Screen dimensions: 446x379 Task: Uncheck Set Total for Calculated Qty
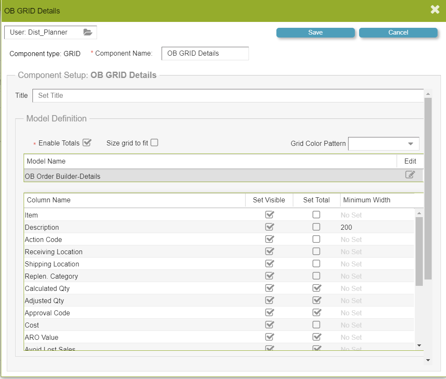tap(316, 288)
